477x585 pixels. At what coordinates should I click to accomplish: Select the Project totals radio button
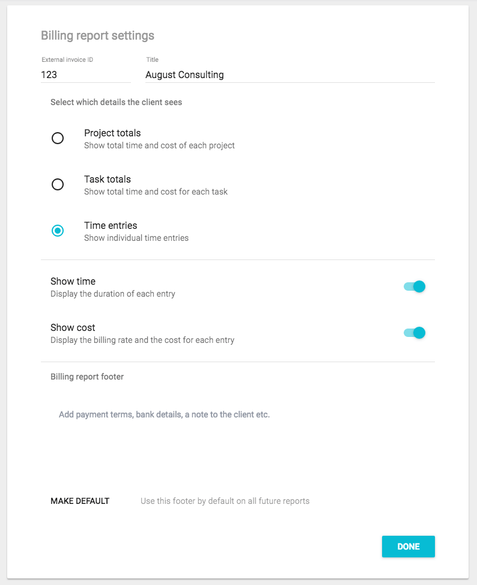point(58,138)
